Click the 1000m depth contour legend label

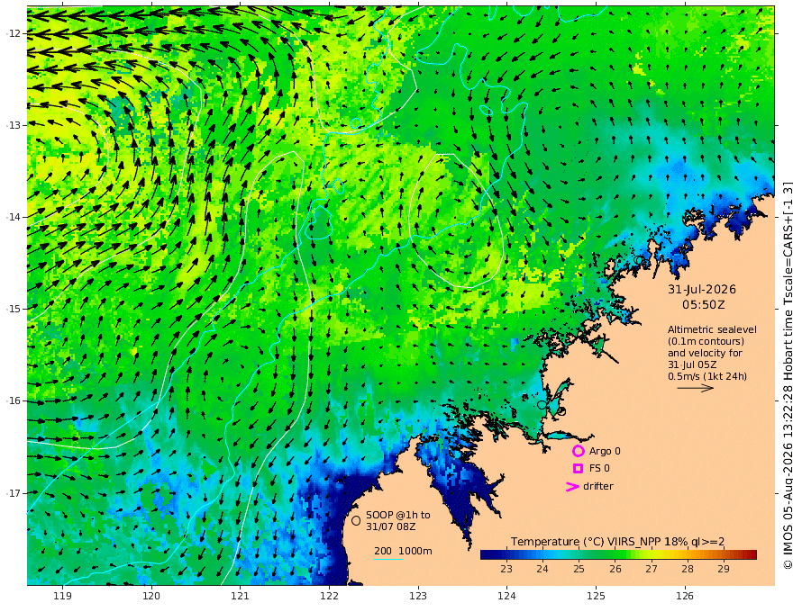pos(415,551)
